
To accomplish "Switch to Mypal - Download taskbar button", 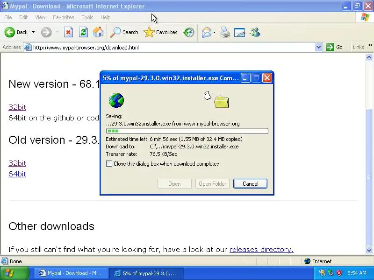I will point(71,273).
